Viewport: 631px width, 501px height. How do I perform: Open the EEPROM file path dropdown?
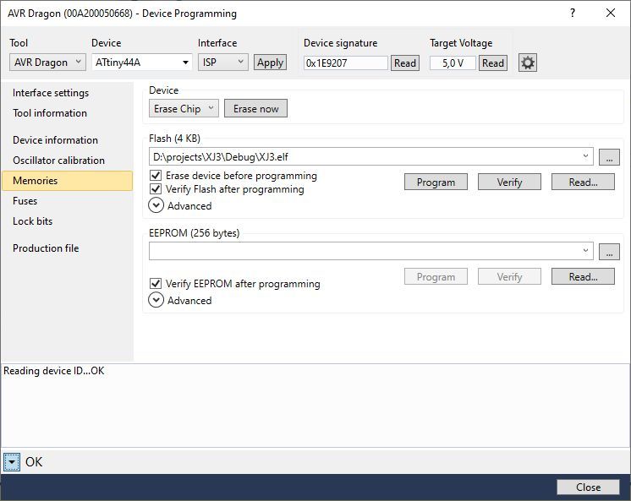click(585, 251)
